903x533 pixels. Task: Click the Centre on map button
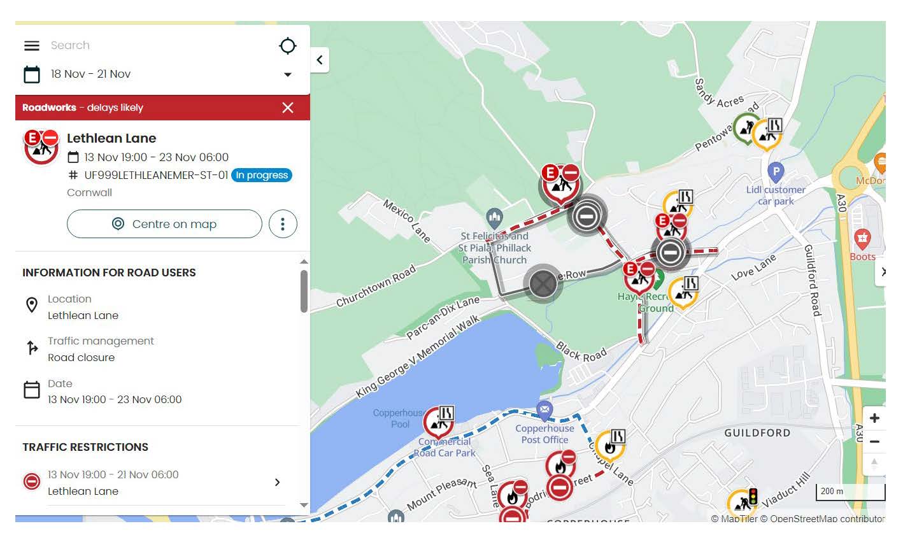164,224
